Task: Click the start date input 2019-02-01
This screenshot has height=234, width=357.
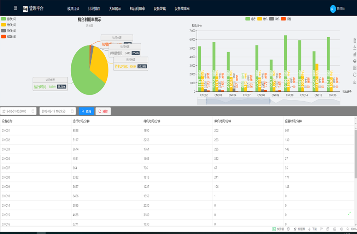Action: 18,111
